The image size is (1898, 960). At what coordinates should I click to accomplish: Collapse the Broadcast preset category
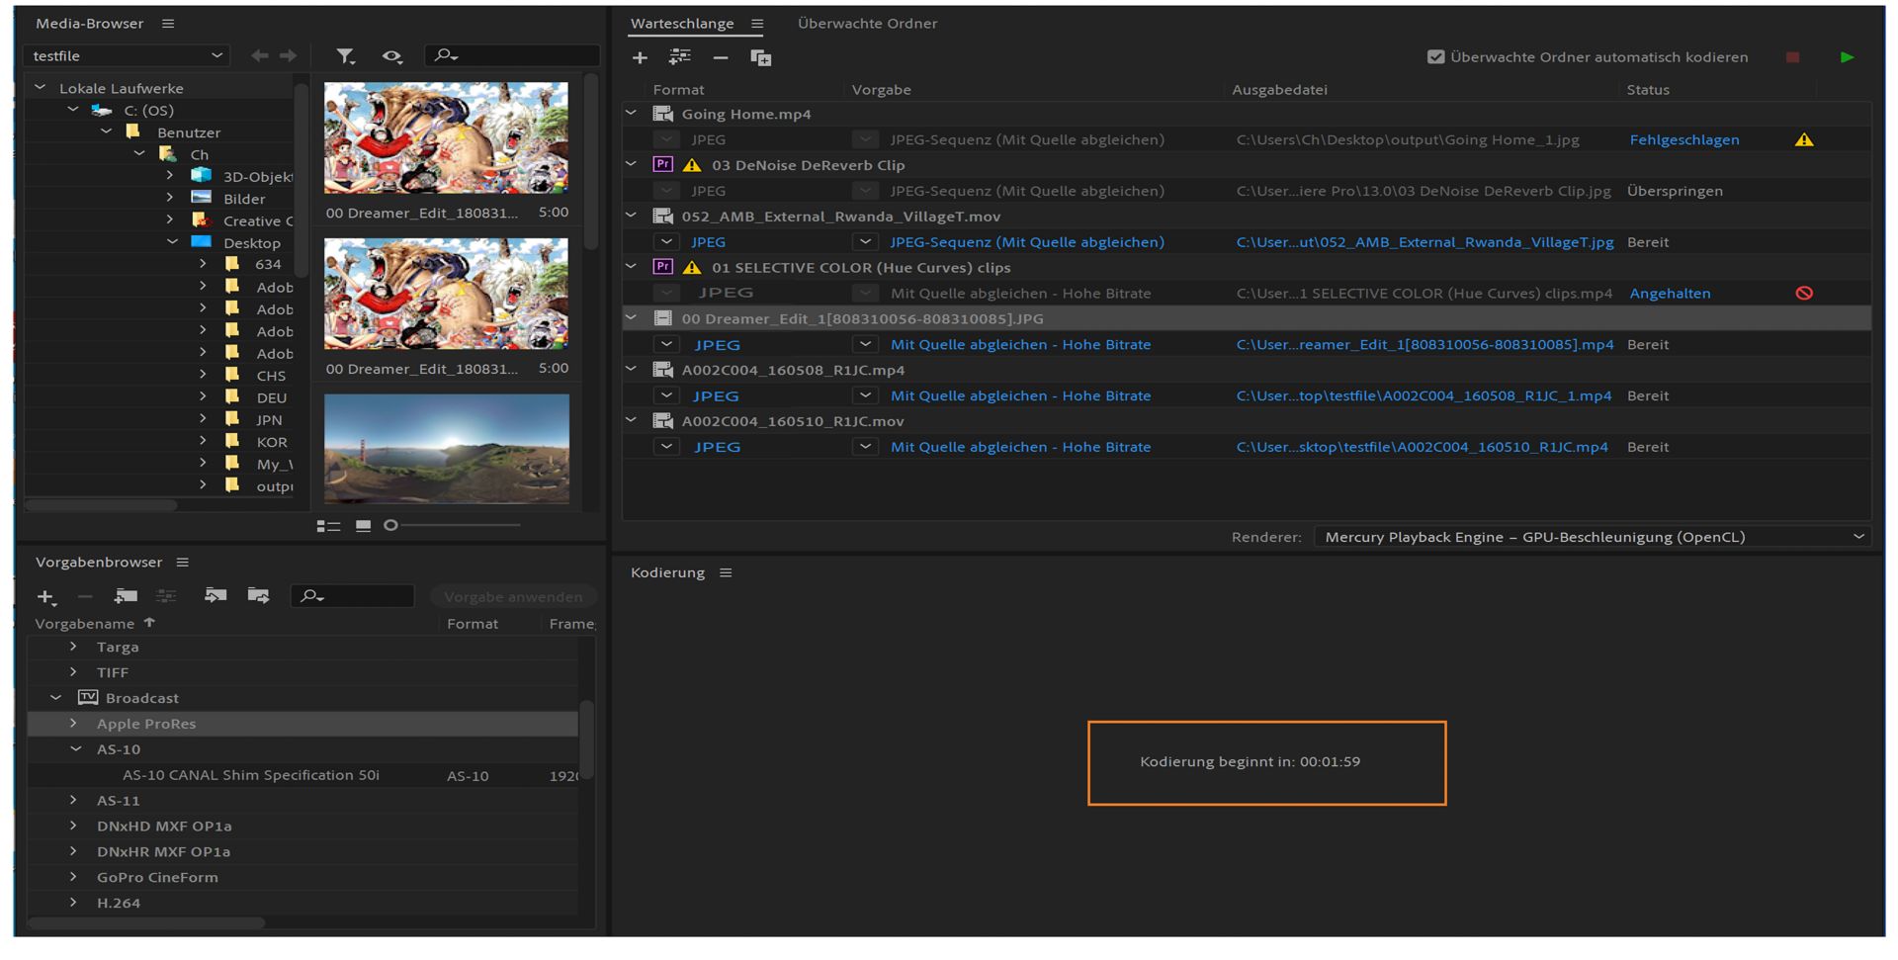56,698
